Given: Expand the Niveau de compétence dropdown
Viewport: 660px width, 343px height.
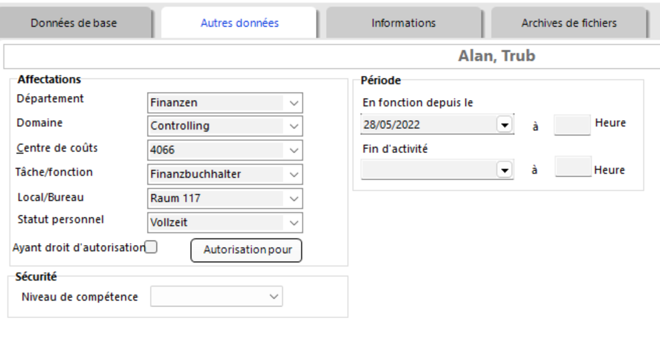Looking at the screenshot, I should 273,296.
